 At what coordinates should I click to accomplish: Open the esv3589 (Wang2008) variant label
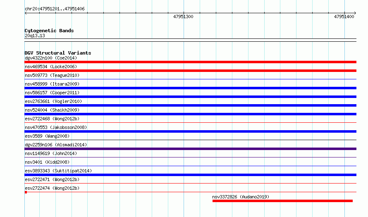coord(47,136)
